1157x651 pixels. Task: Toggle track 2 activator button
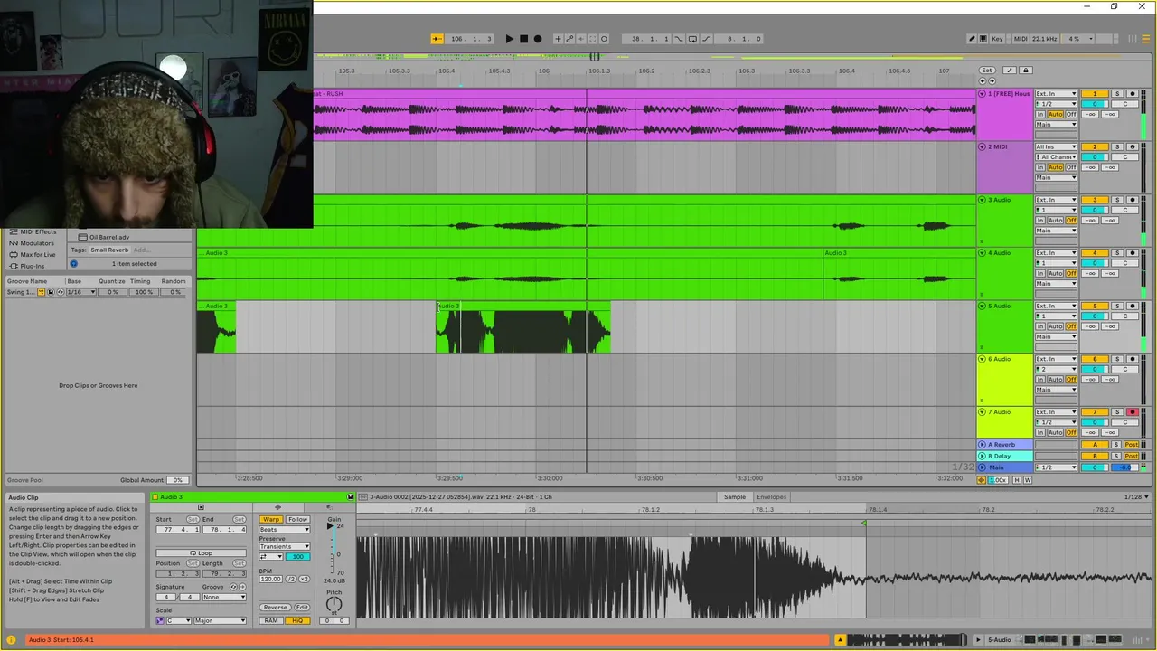[1095, 146]
